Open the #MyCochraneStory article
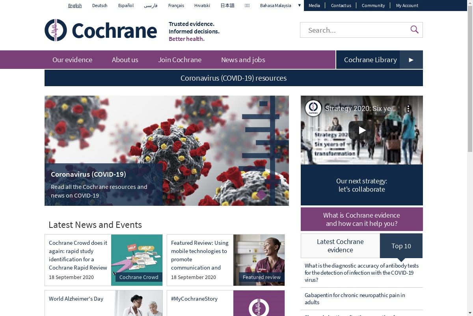The image size is (473, 316). pyautogui.click(x=194, y=299)
